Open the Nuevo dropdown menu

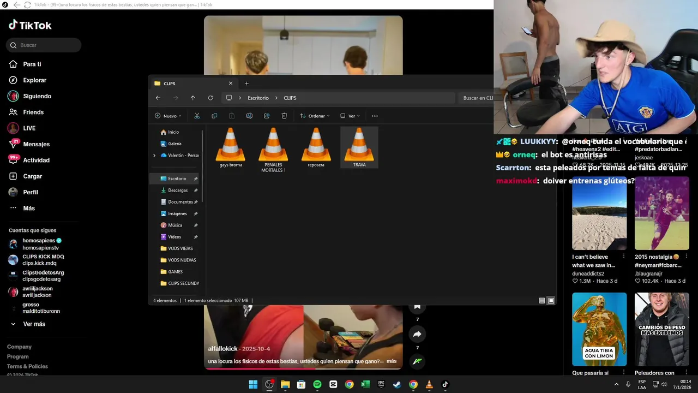point(168,116)
